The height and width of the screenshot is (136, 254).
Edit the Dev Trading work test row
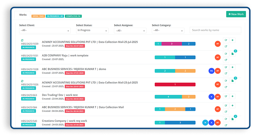(x=226, y=96)
